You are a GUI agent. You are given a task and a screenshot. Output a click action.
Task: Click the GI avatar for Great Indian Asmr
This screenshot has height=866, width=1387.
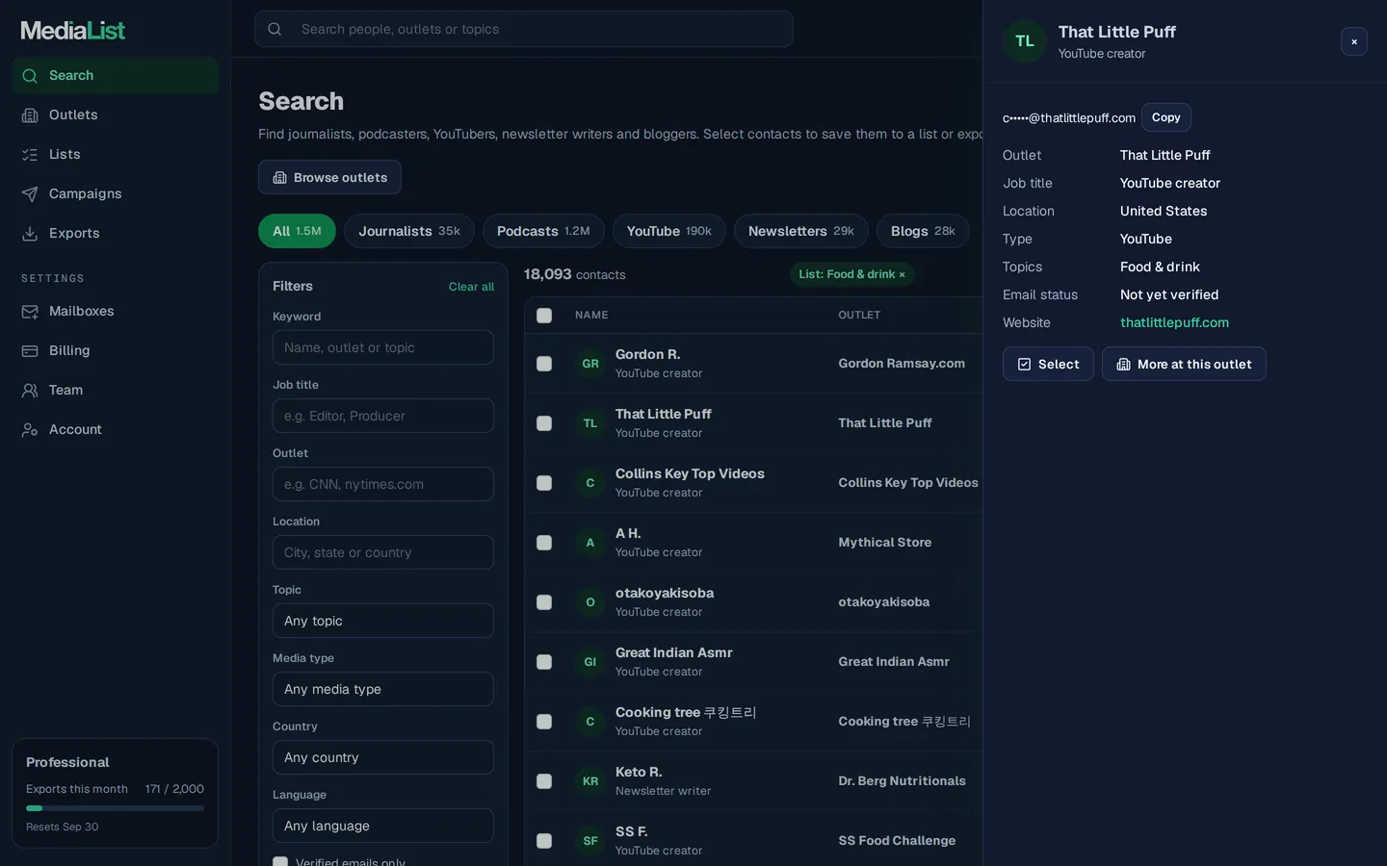[x=590, y=662]
